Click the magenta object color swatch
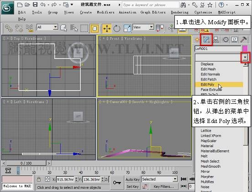 [245, 48]
